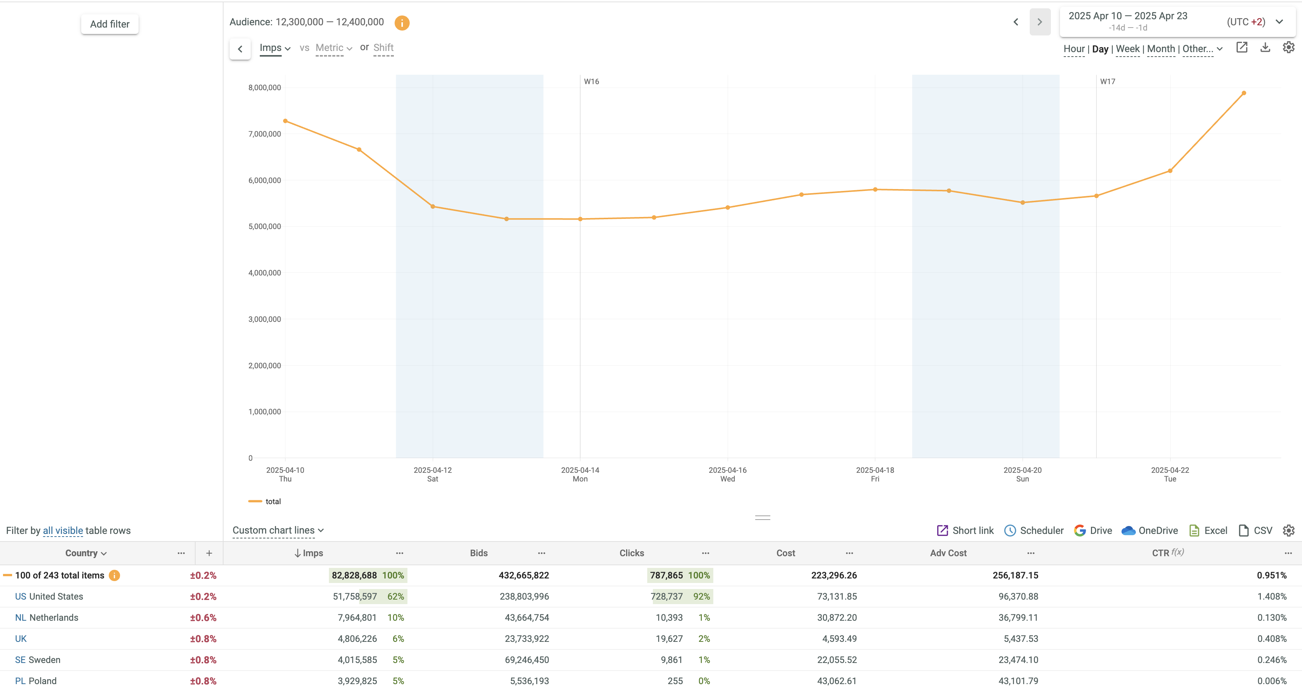Screen dimensions: 1302x686
Task: Add column with plus icon
Action: click(x=209, y=553)
